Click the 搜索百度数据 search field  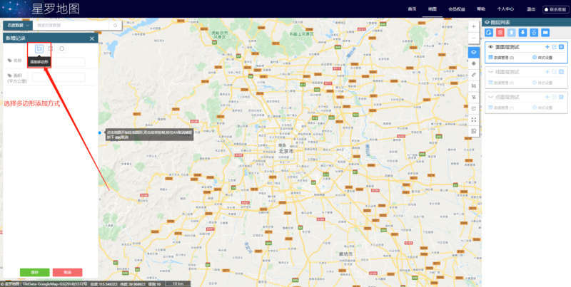[72, 26]
